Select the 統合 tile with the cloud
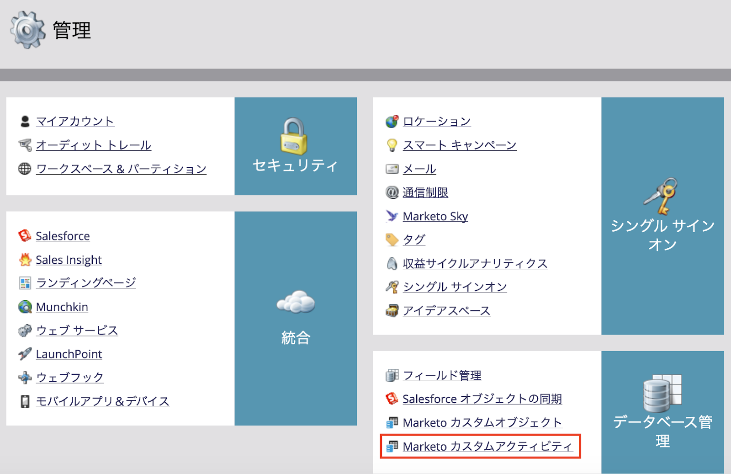The image size is (731, 474). (296, 319)
